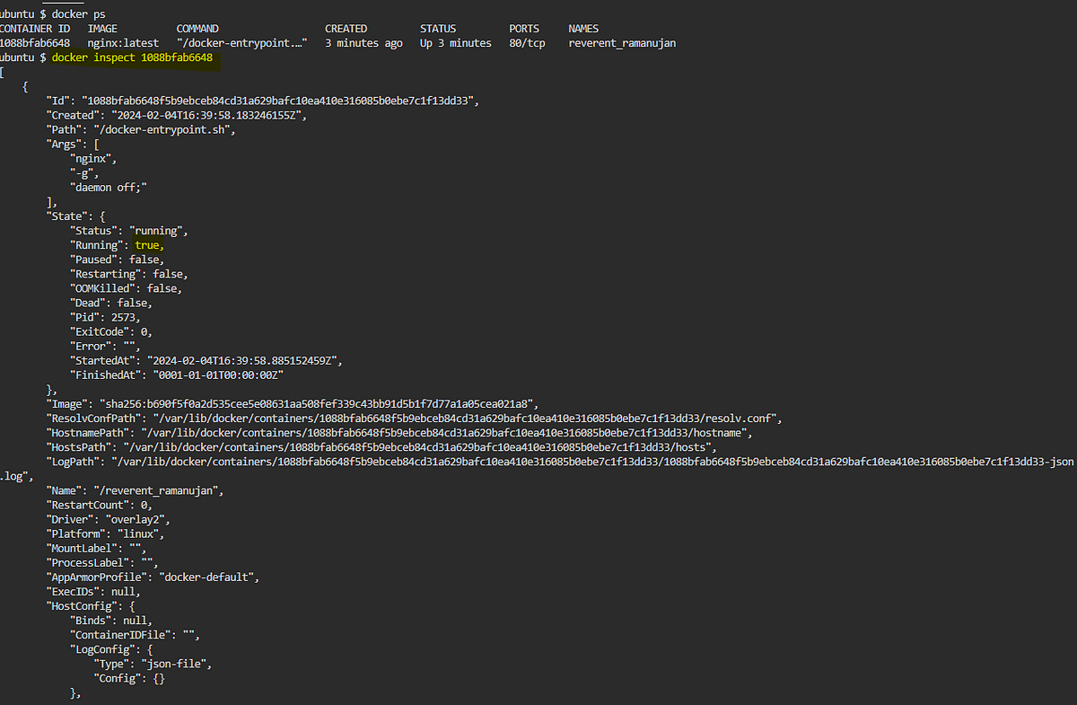Click the "MountLabel" line
1077x705 pixels.
[96, 548]
